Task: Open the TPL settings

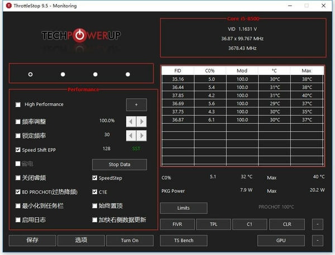Action: (213, 224)
